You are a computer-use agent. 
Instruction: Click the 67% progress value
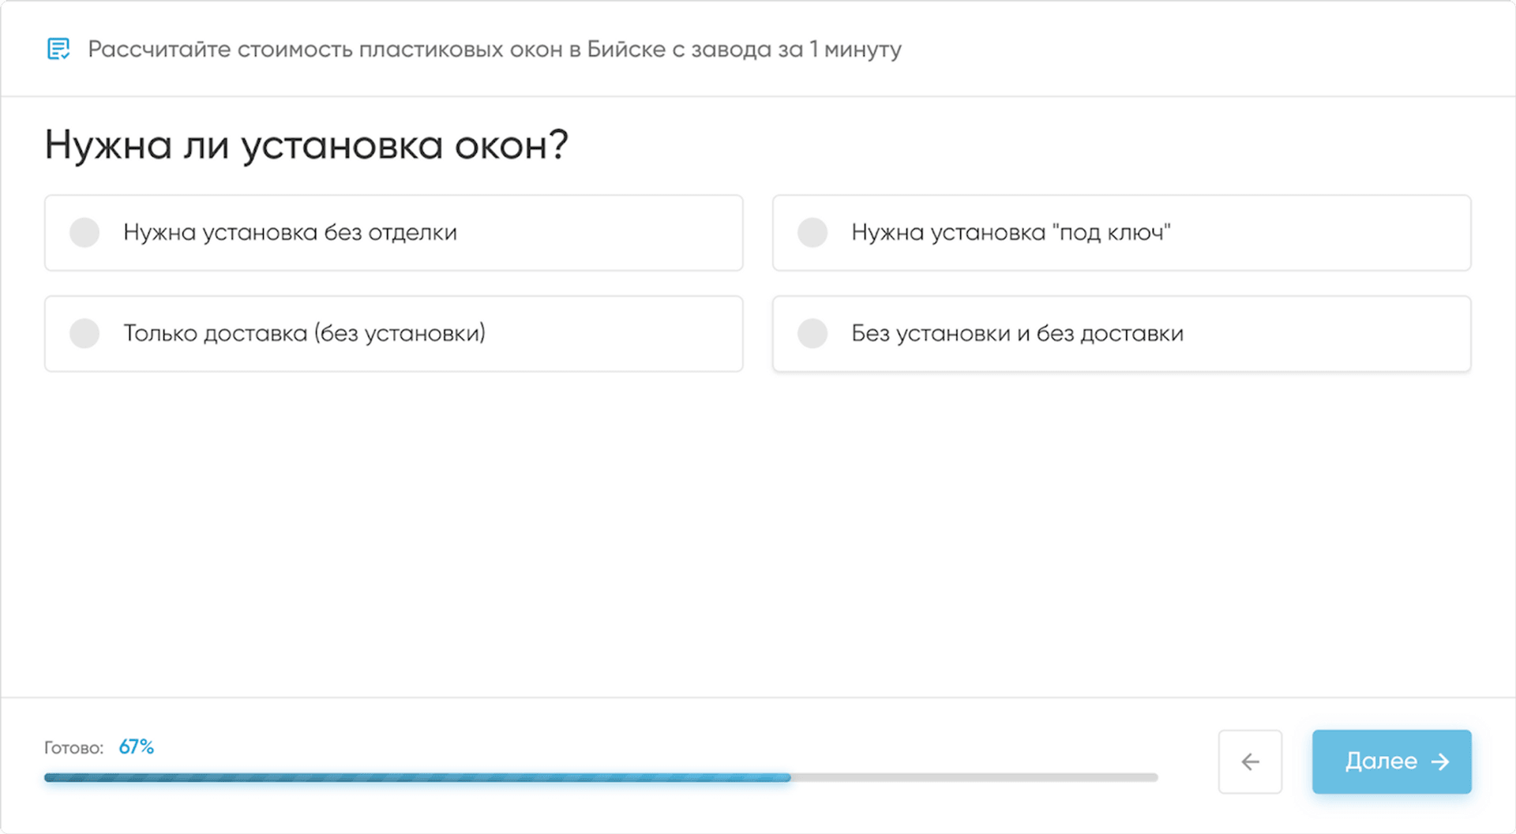(136, 747)
